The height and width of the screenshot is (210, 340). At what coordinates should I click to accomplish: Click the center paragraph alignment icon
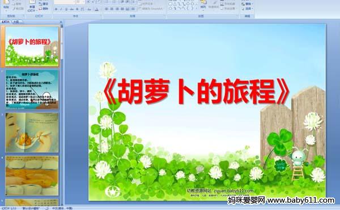click(x=112, y=9)
